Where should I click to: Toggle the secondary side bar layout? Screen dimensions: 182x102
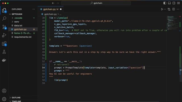pos(174,3)
